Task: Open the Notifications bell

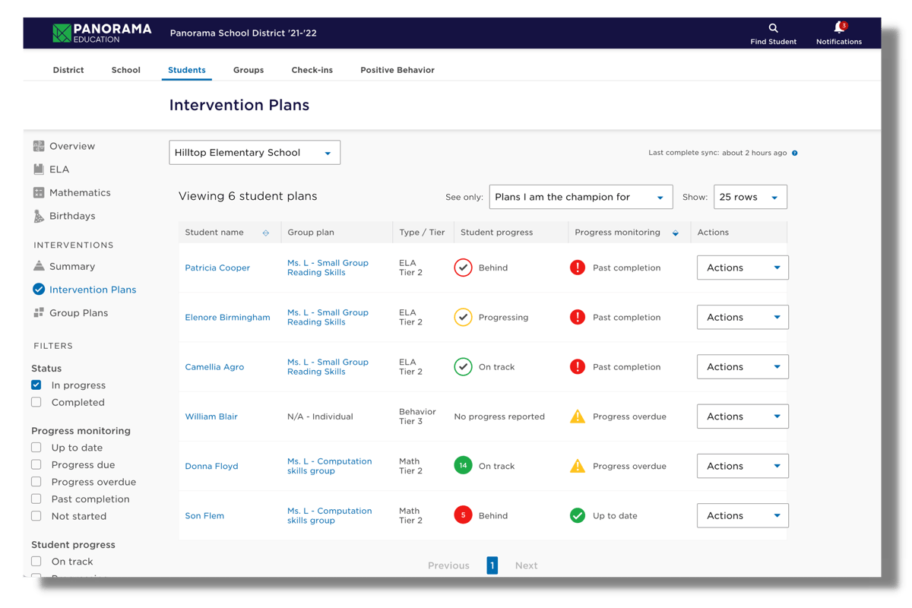Action: pyautogui.click(x=838, y=33)
